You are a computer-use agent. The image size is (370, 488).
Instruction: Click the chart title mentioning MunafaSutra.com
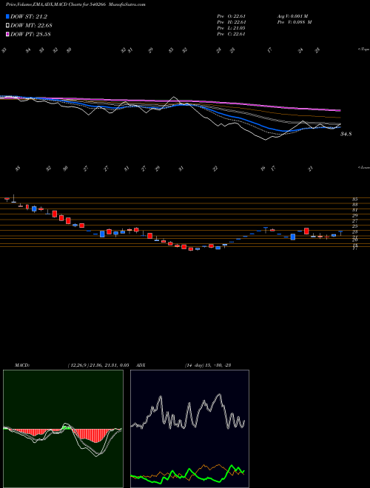(x=75, y=4)
